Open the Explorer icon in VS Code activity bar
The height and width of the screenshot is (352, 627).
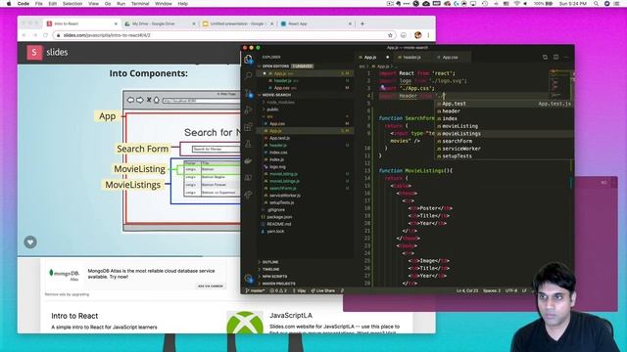pos(248,59)
